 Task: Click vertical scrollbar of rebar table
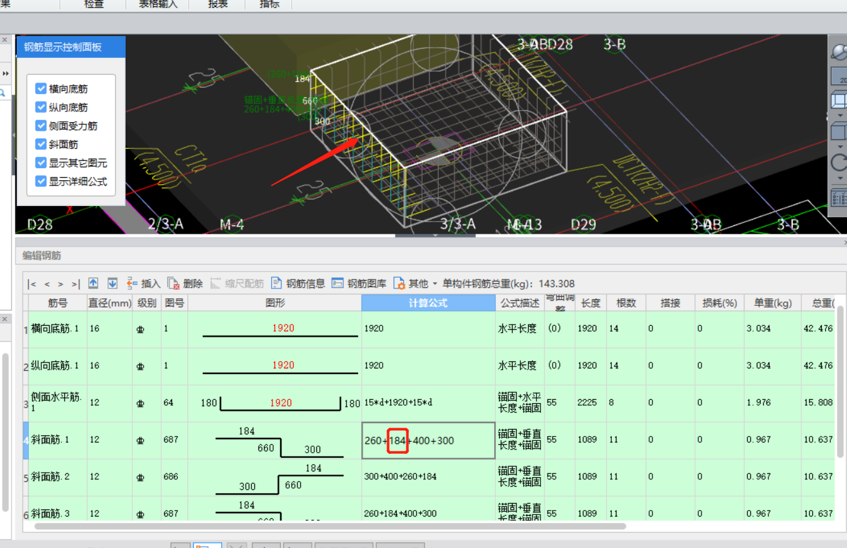coord(841,383)
